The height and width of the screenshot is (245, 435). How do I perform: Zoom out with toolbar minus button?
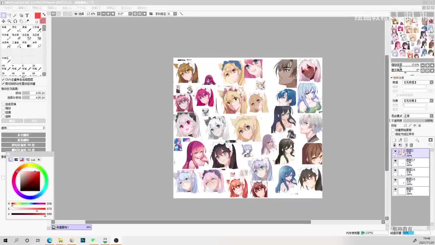(103, 14)
